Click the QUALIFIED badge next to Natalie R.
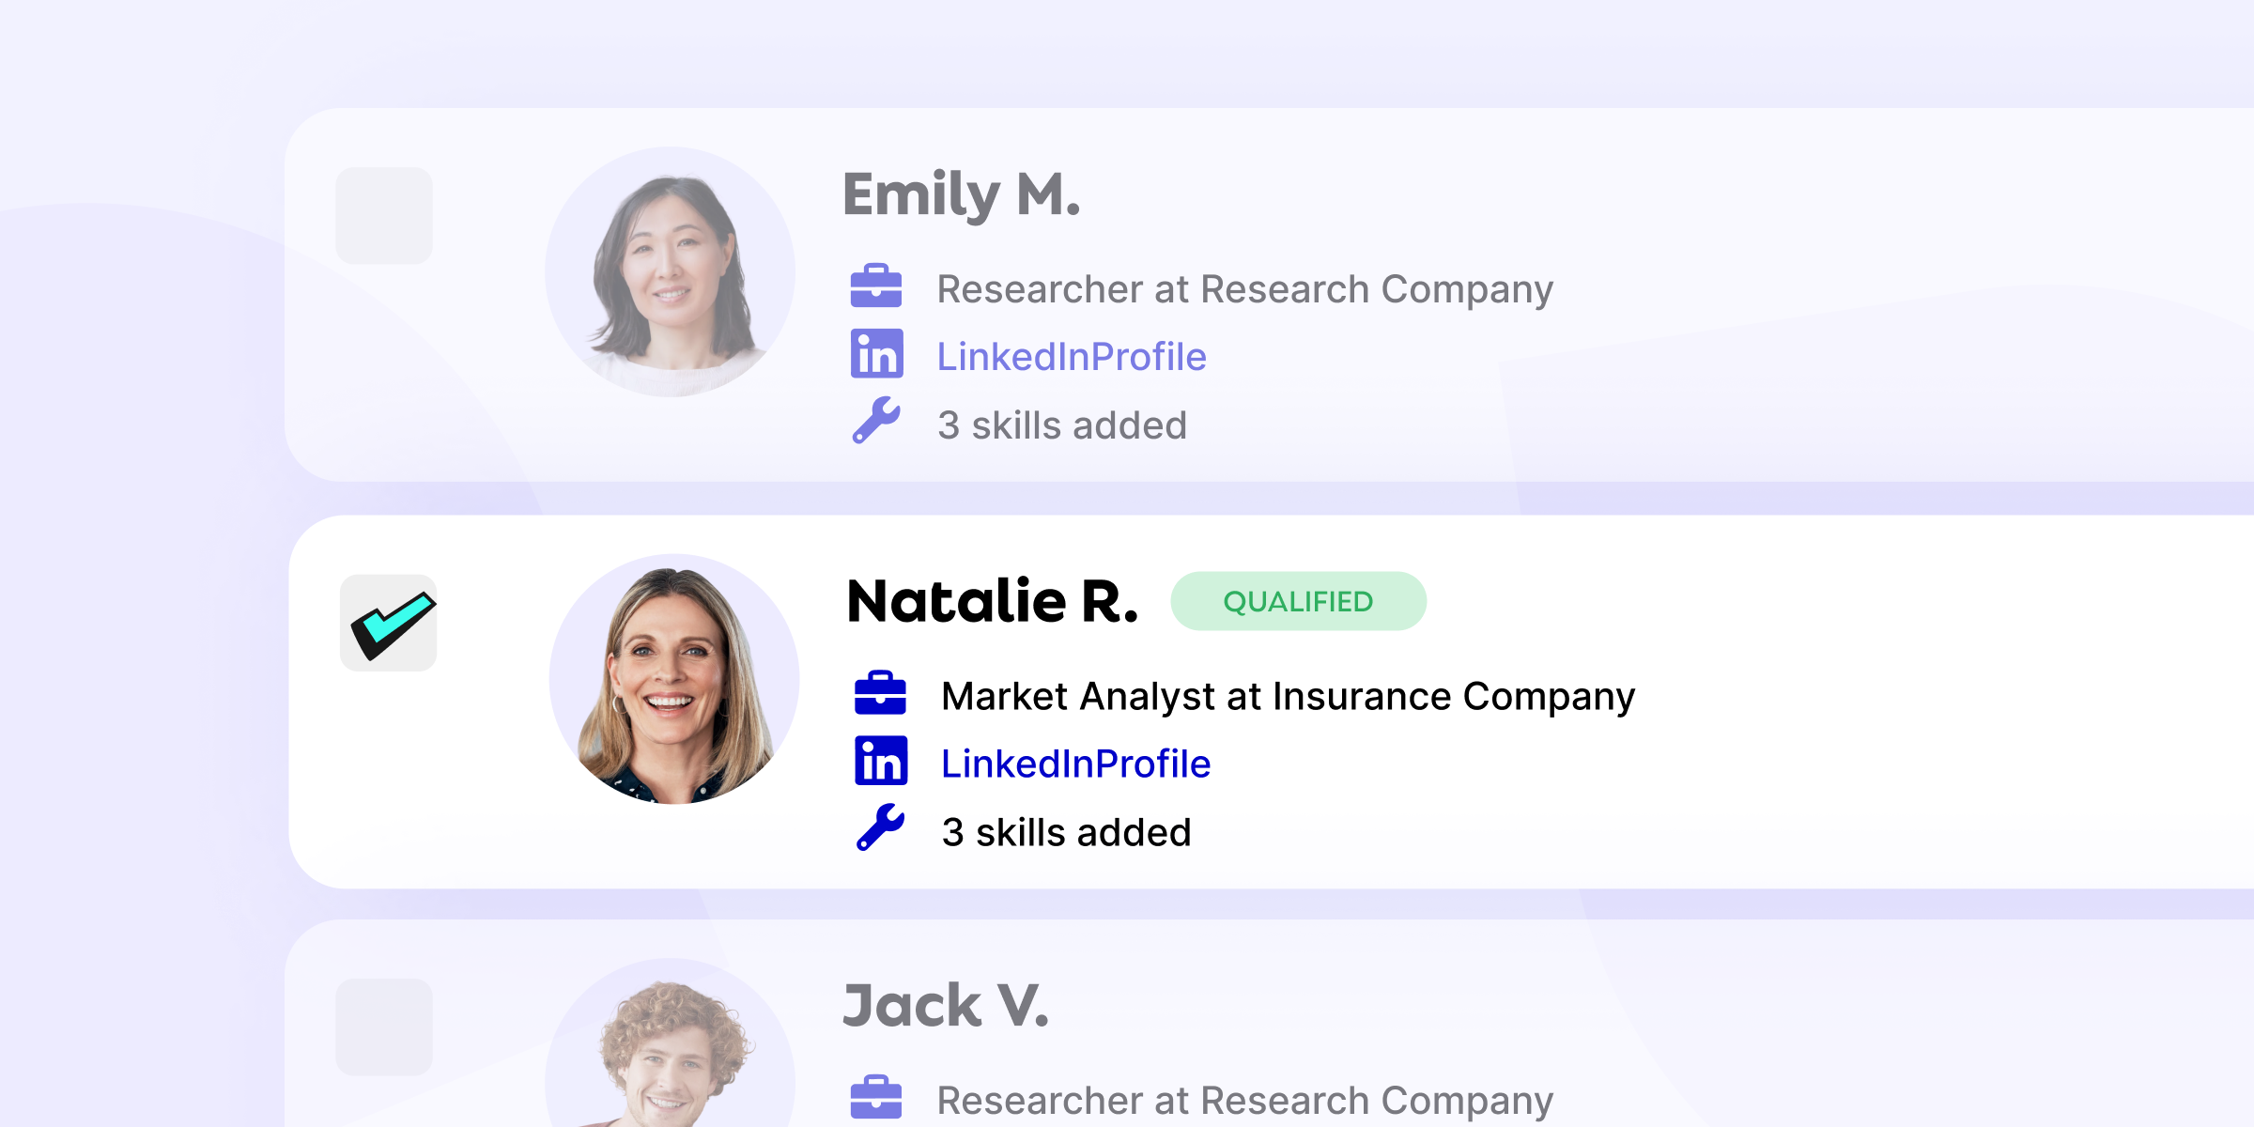2254x1127 pixels. pos(1298,601)
